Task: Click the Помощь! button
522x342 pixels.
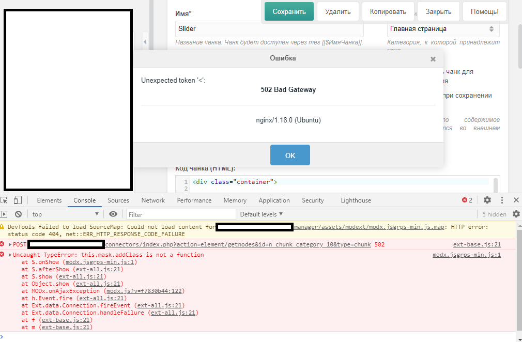Action: pos(485,12)
